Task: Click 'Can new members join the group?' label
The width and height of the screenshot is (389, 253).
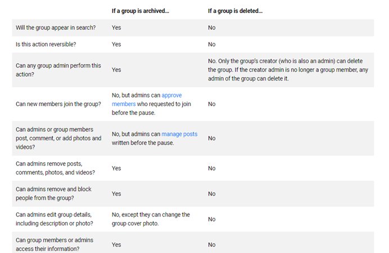Action: (58, 104)
